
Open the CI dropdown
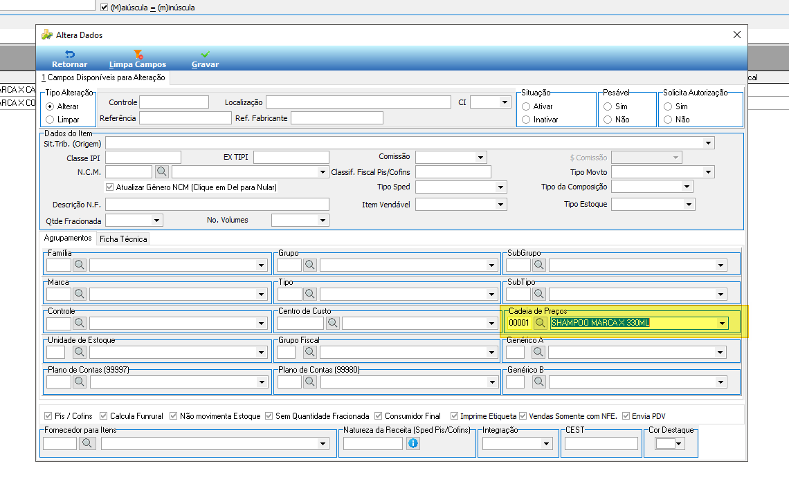(x=504, y=102)
